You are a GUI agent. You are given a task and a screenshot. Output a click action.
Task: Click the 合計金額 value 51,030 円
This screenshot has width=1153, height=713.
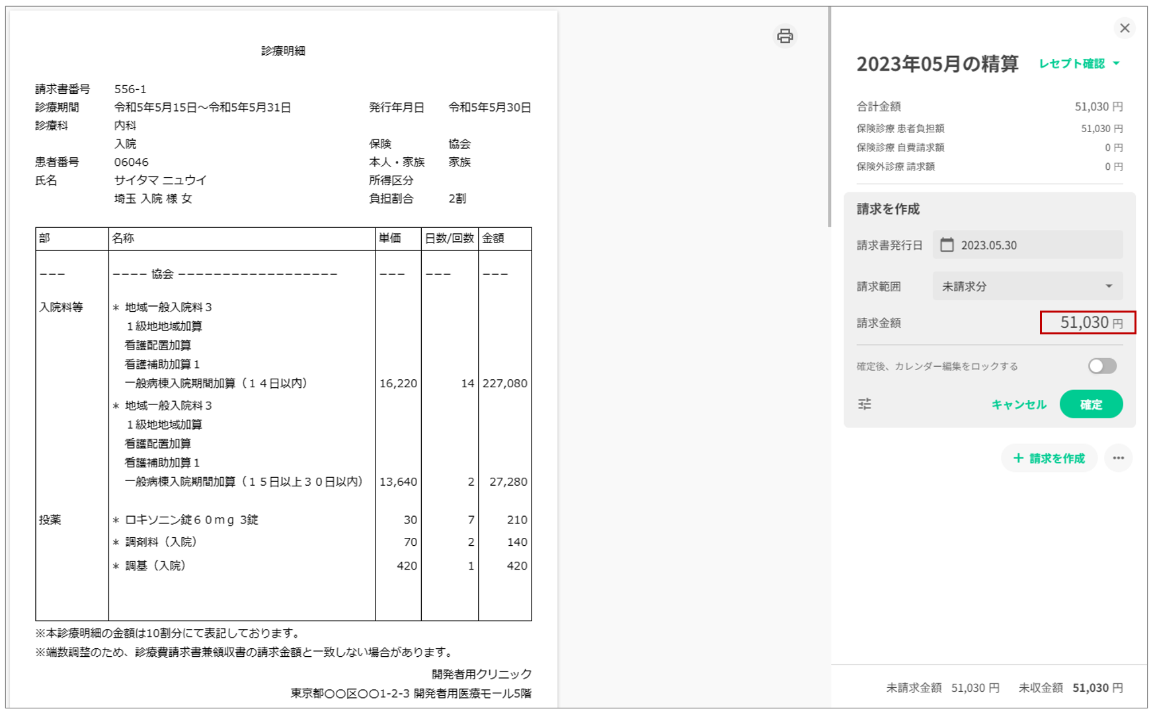point(1099,106)
